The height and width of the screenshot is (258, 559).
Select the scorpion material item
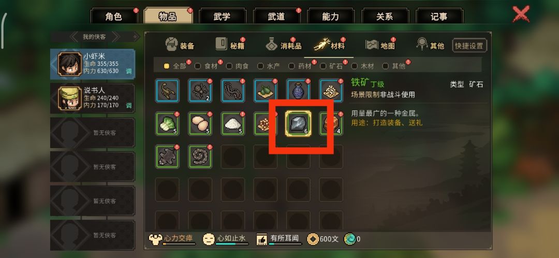coord(167,91)
